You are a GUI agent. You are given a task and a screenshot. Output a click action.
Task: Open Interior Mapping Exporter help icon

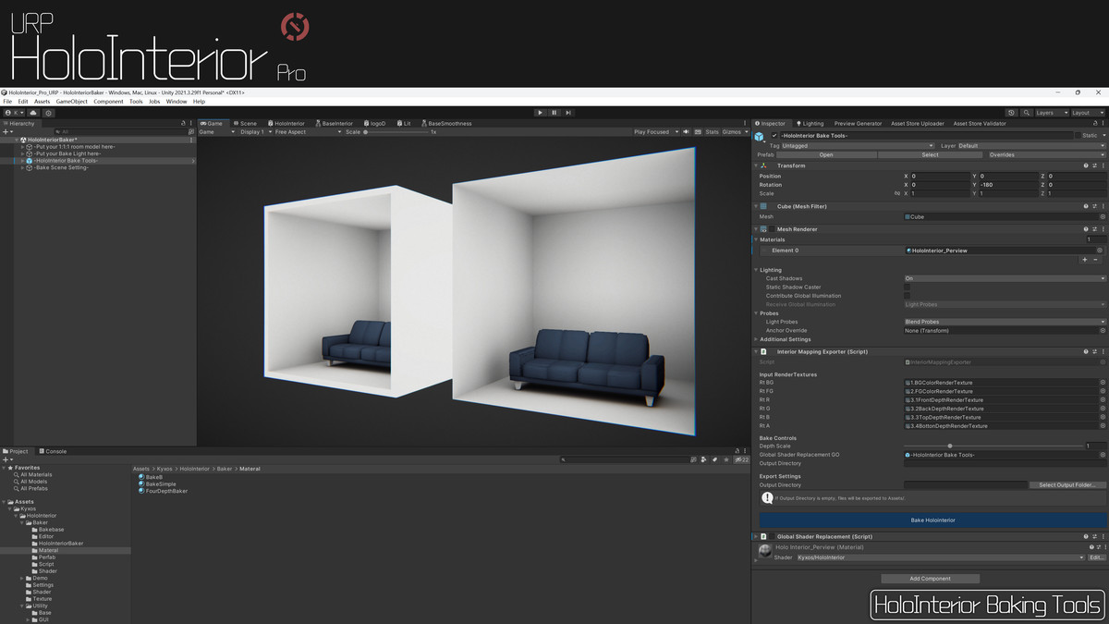pos(1085,351)
